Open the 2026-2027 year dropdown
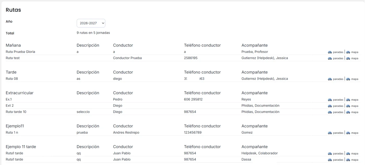366x165 pixels. [91, 23]
